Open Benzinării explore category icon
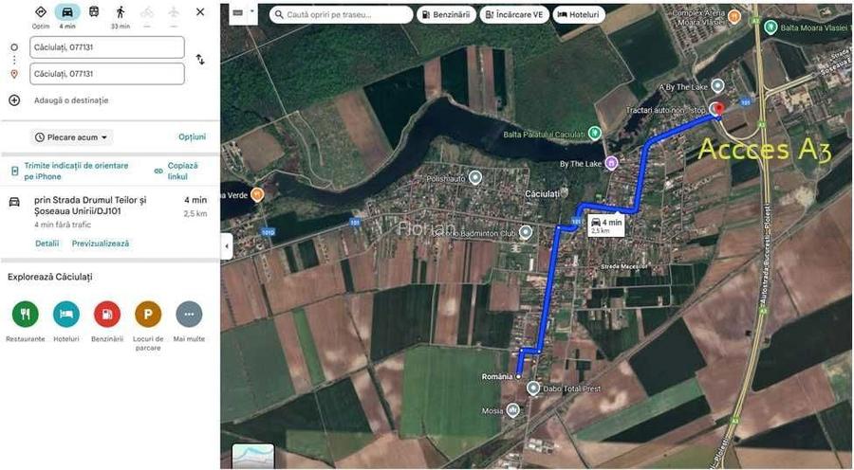This screenshot has height=470, width=854. click(x=107, y=315)
